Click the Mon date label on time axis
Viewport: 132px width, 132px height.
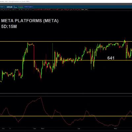[43, 128]
